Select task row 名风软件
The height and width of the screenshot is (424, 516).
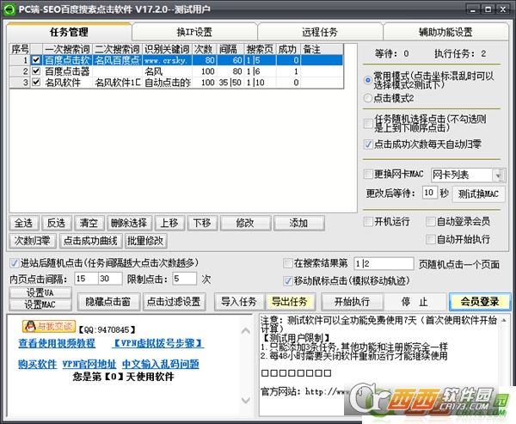pyautogui.click(x=176, y=83)
